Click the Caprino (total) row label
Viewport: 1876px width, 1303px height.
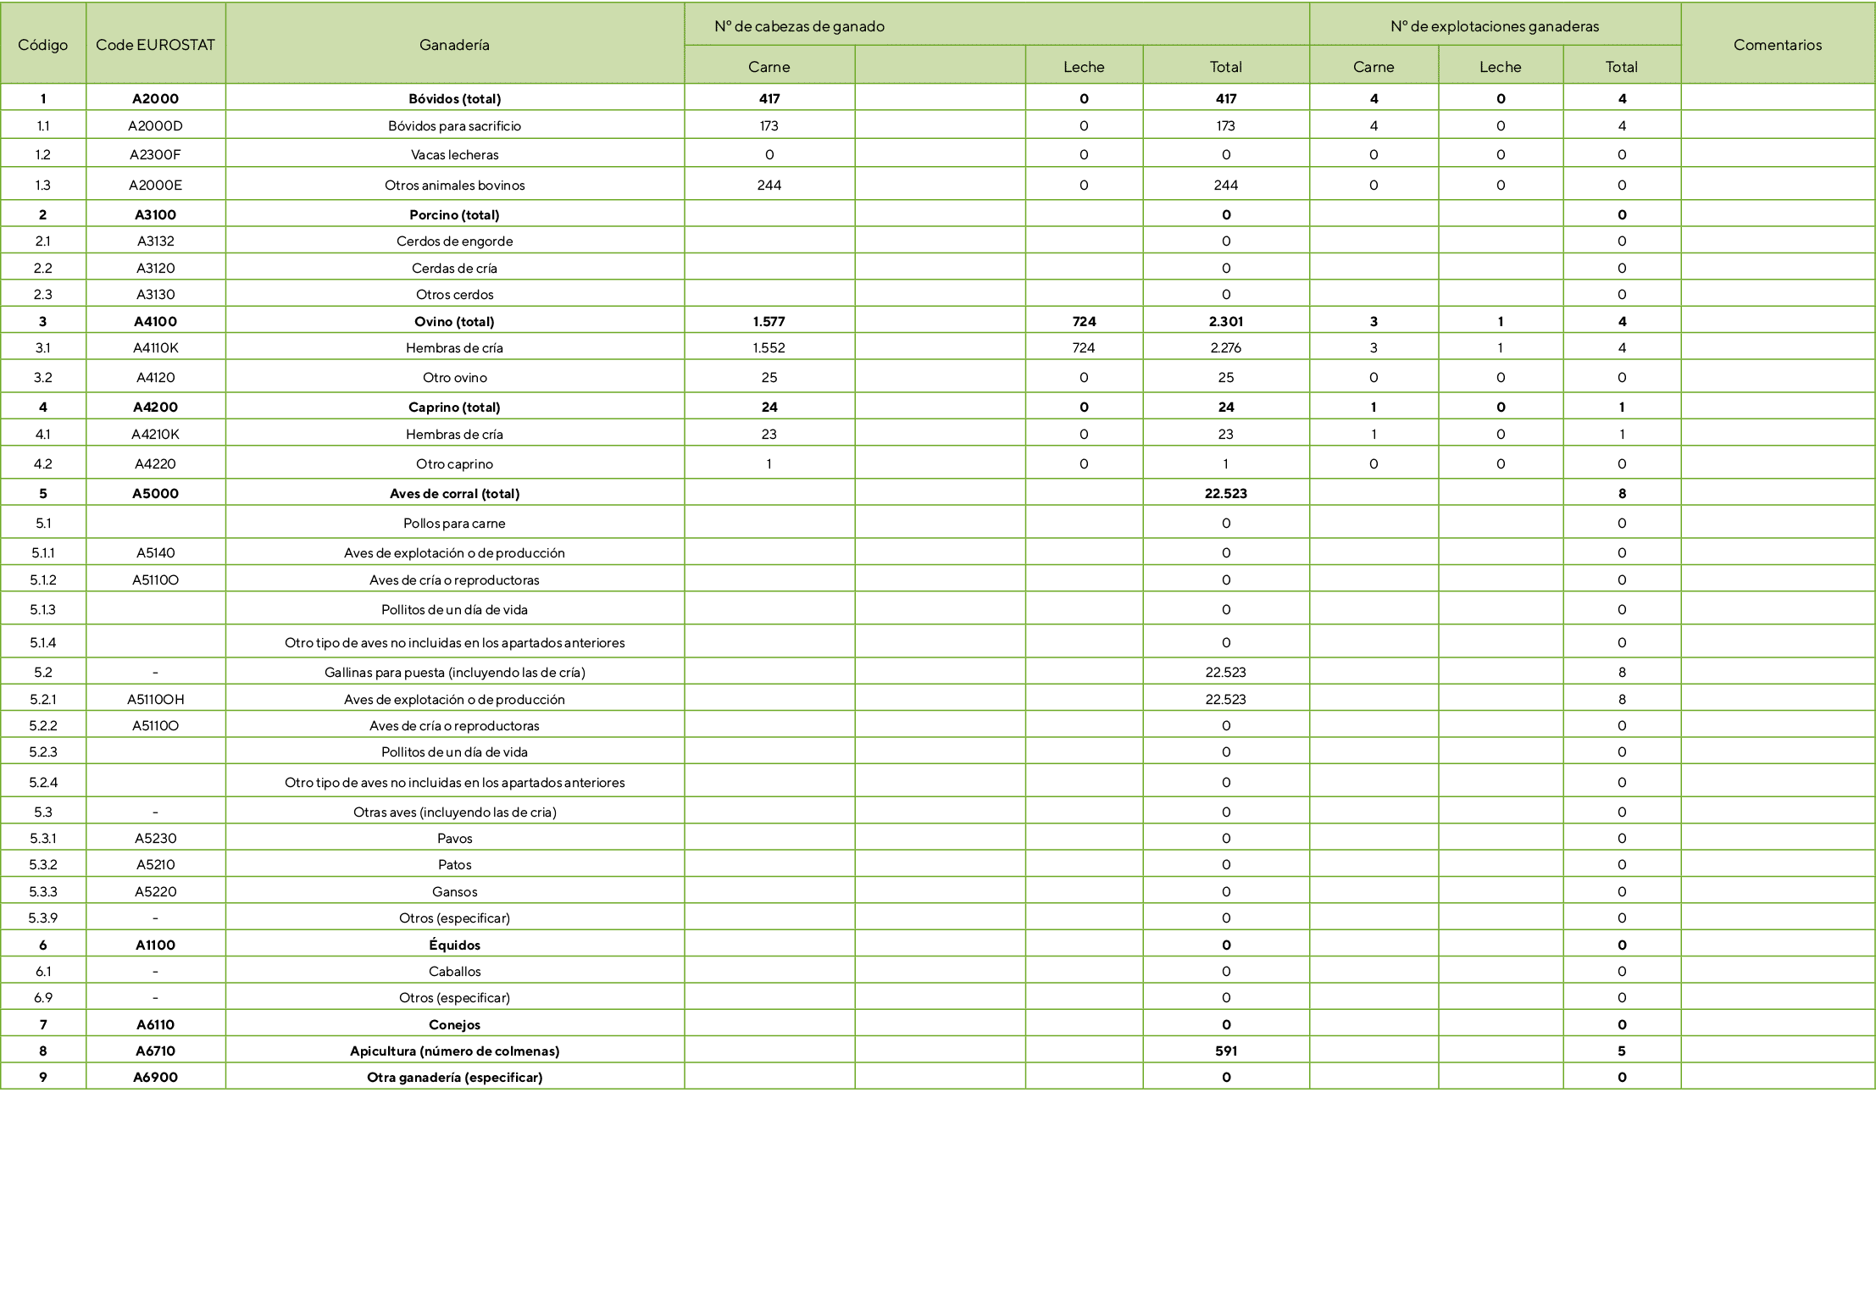[x=454, y=408]
